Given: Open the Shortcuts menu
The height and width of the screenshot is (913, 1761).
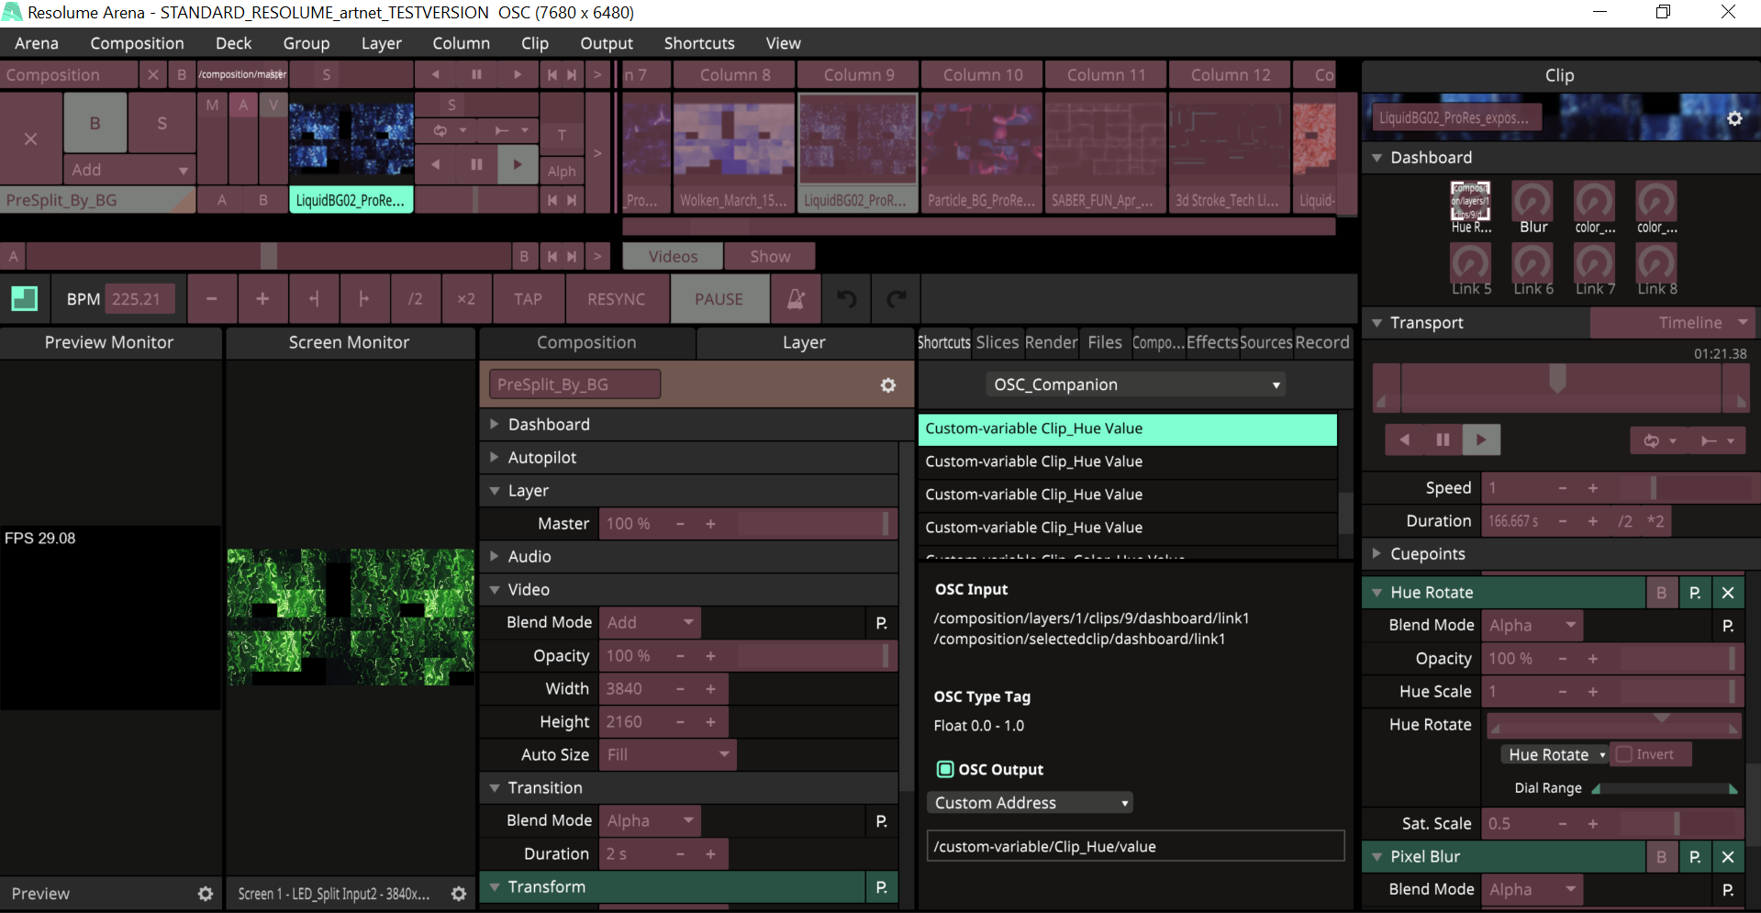Looking at the screenshot, I should (x=698, y=43).
